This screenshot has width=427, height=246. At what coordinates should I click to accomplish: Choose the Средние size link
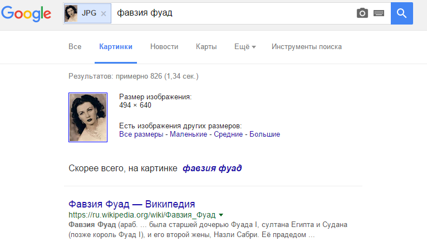(x=228, y=134)
